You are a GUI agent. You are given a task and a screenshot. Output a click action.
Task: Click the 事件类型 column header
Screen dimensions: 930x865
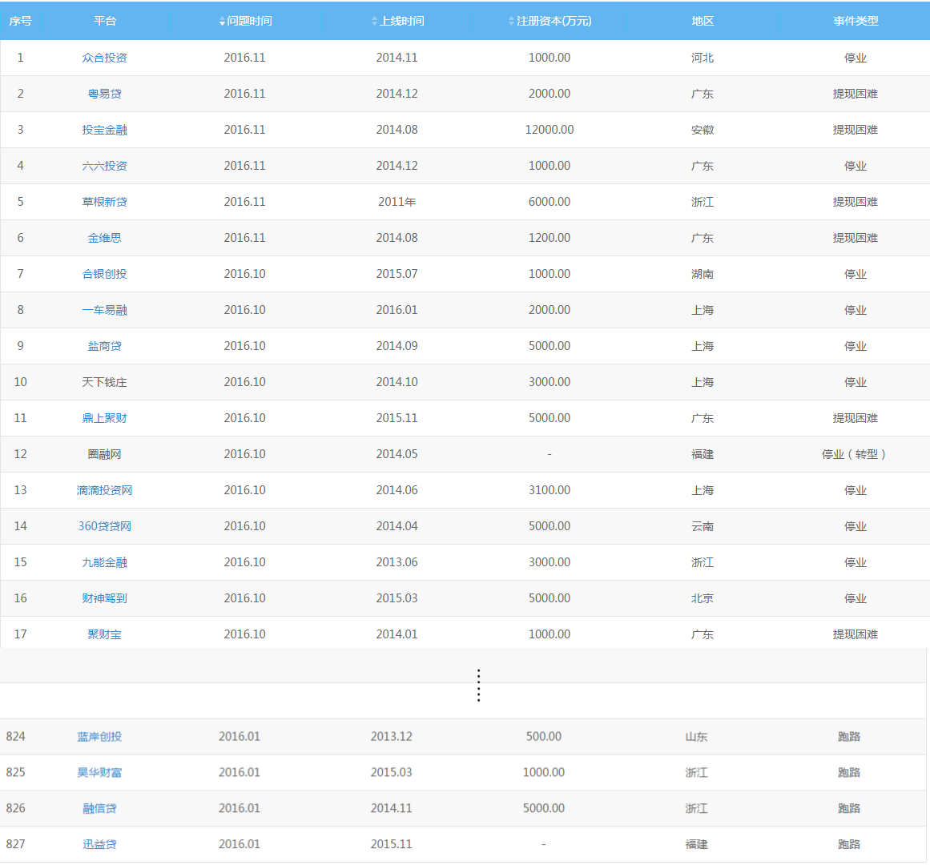pos(856,22)
